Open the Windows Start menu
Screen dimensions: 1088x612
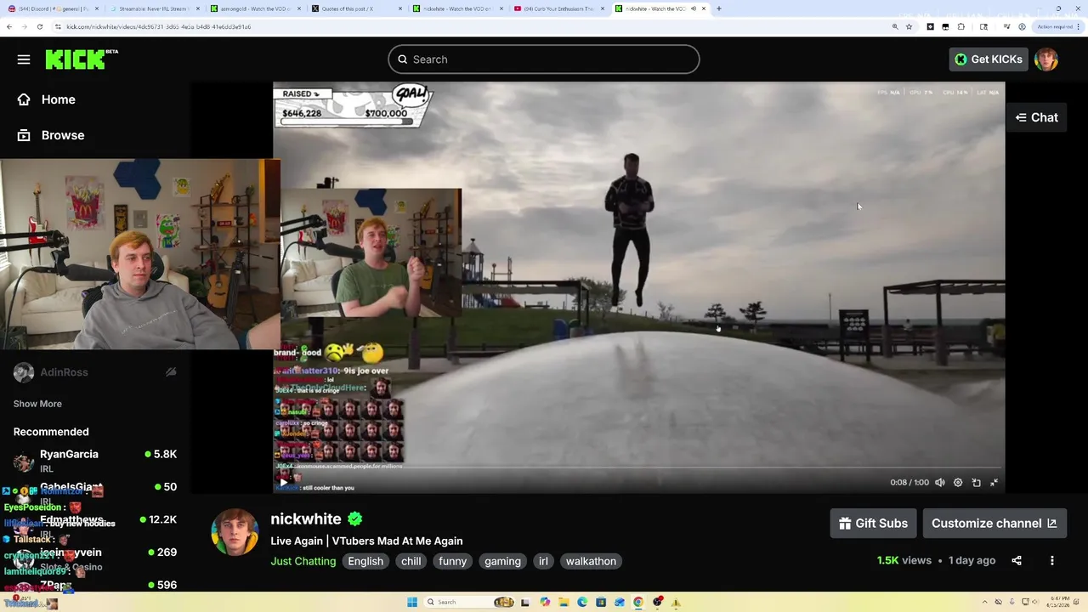412,603
